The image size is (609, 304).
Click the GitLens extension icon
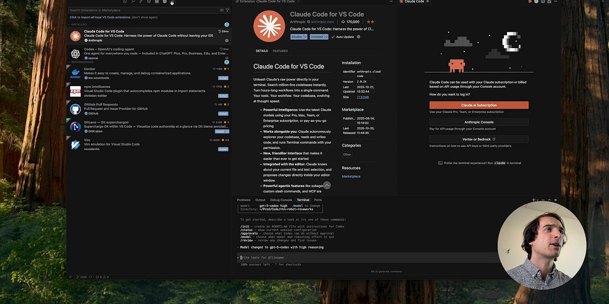coord(76,128)
